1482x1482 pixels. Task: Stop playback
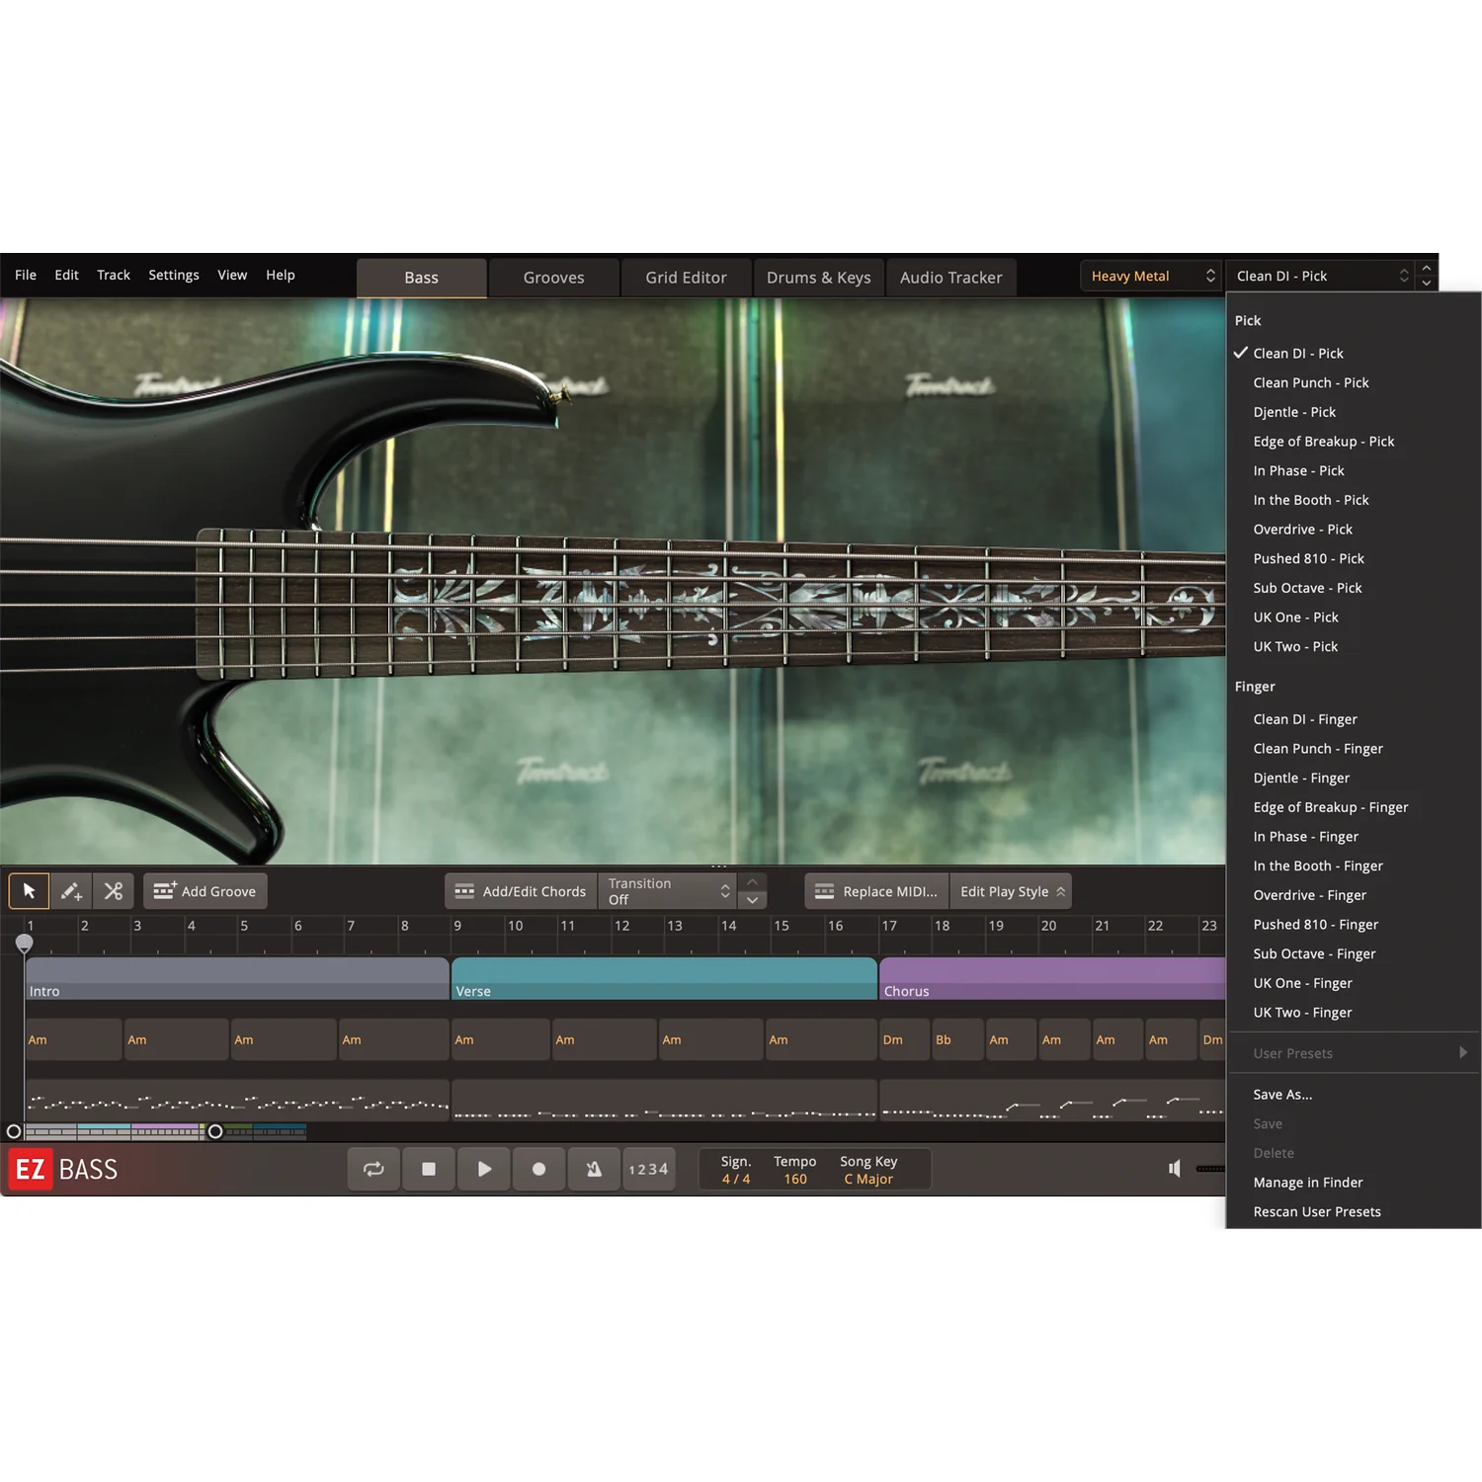coord(429,1169)
